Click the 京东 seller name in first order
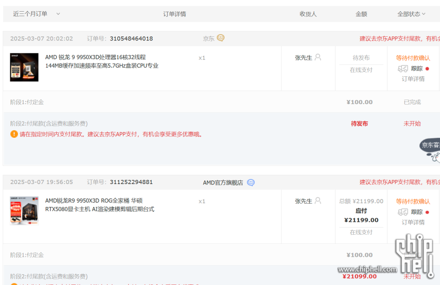 208,39
